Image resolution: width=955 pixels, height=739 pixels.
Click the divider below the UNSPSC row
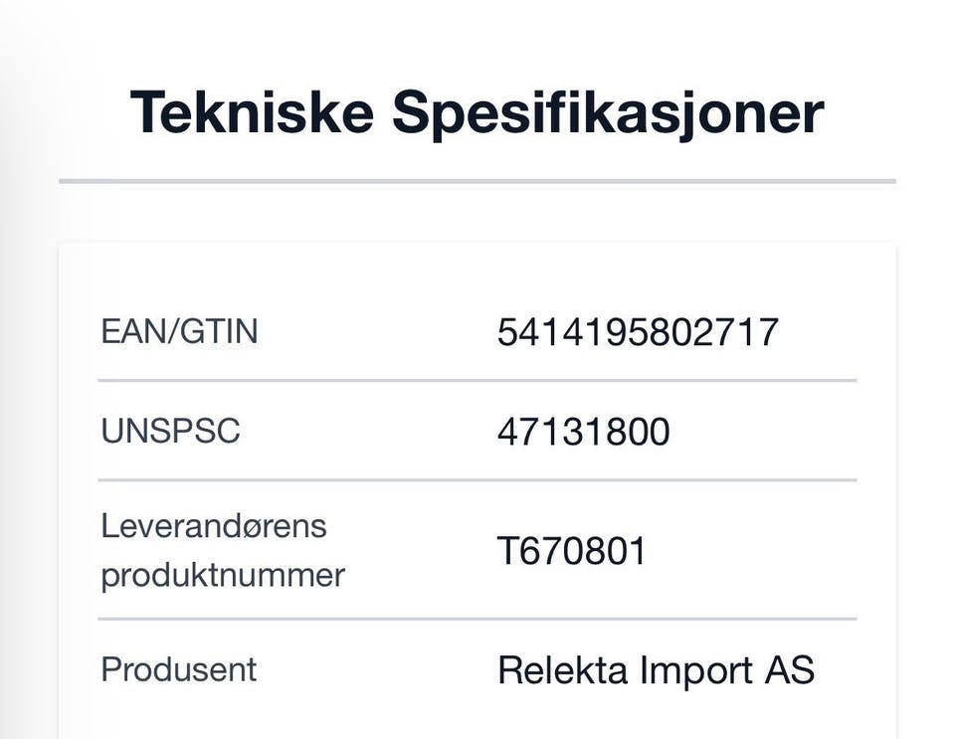477,479
